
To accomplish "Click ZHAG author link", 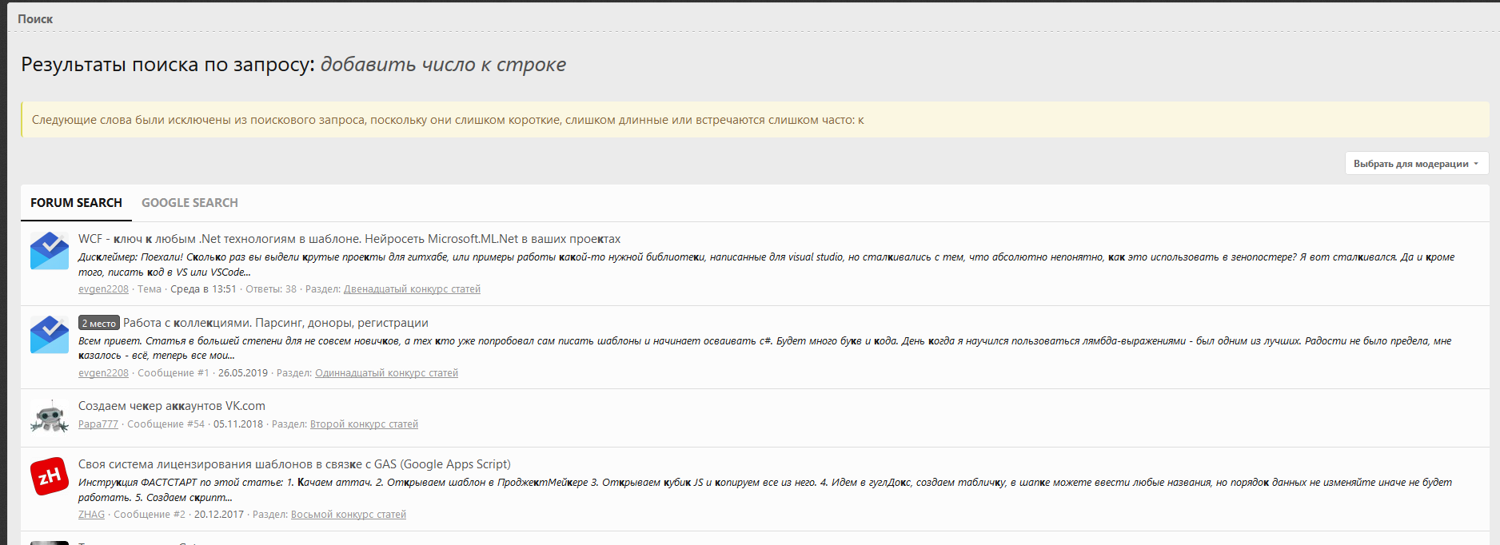I will [x=91, y=515].
